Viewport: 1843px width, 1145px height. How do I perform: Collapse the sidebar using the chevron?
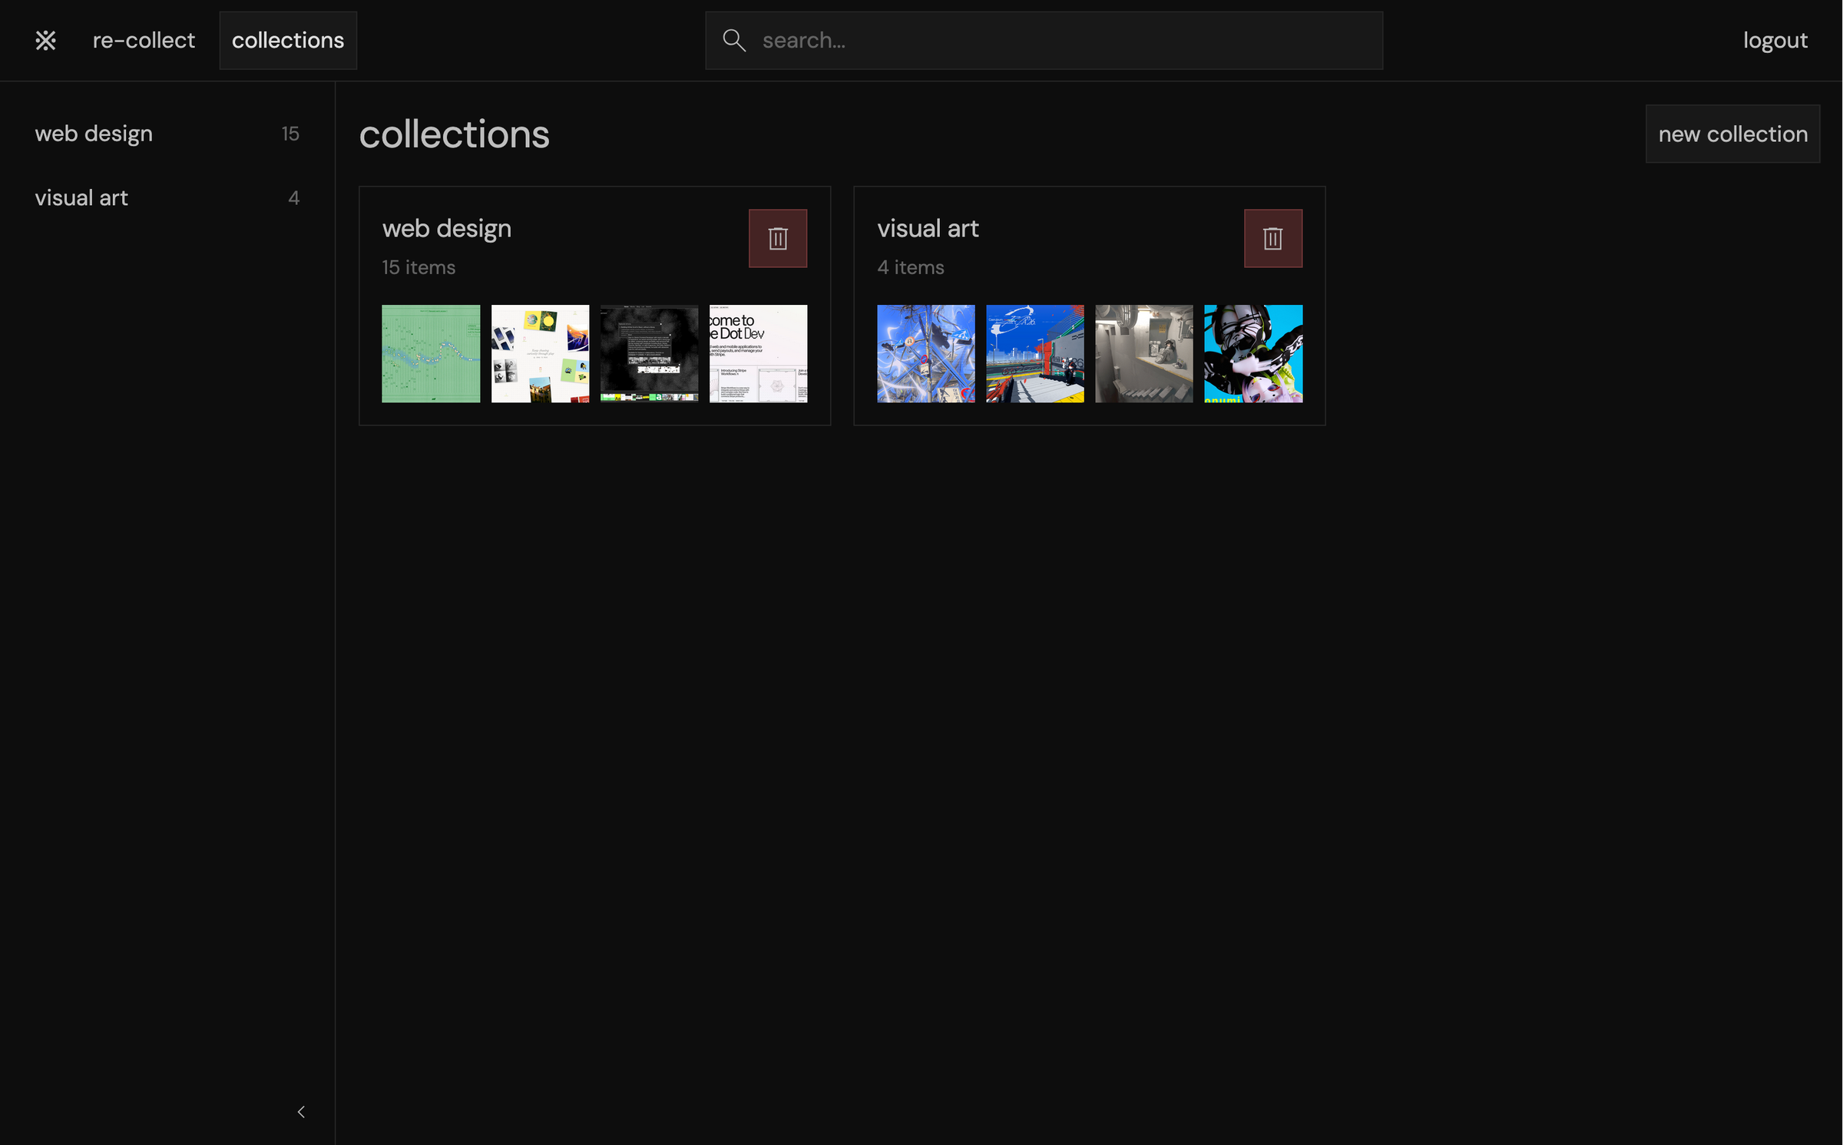pyautogui.click(x=301, y=1111)
